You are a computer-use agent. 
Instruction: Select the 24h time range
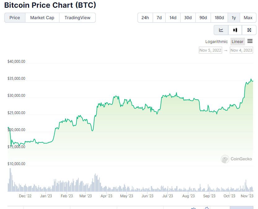click(145, 18)
